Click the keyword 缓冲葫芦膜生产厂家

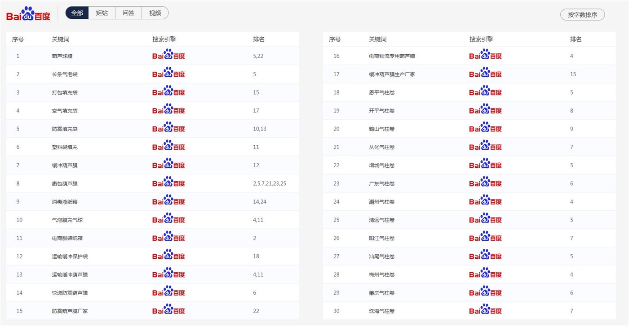pos(392,74)
